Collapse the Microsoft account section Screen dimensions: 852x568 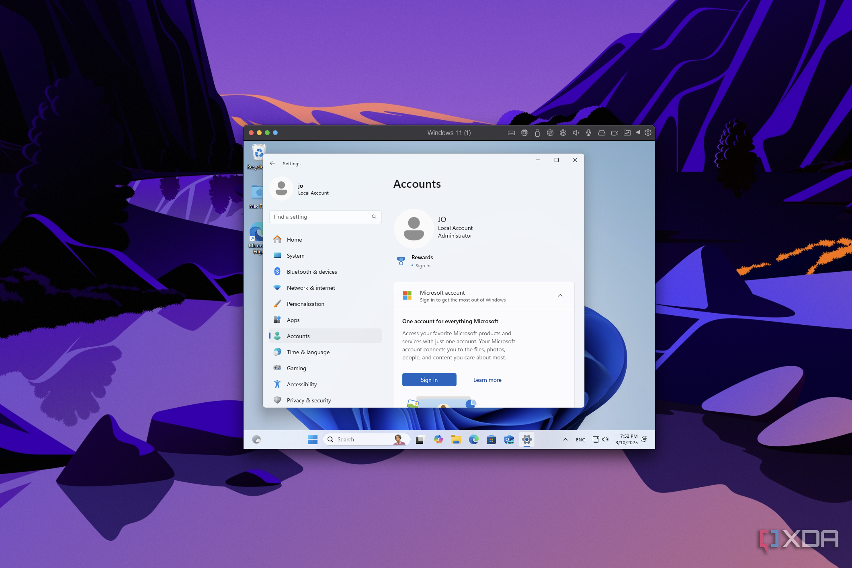[560, 295]
